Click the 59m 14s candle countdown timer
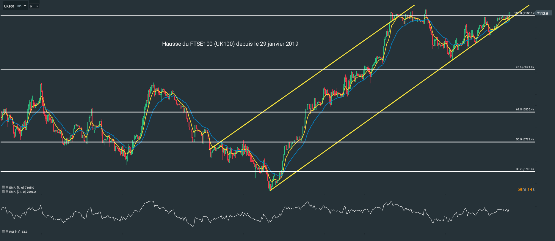Viewport: 555px width, 241px height. click(x=526, y=189)
